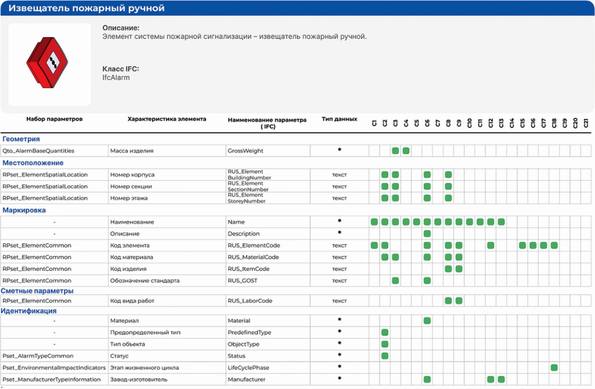595x389 pixels.
Task: Click C9 marker in RUS_LaborCode row
Action: pyautogui.click(x=459, y=301)
